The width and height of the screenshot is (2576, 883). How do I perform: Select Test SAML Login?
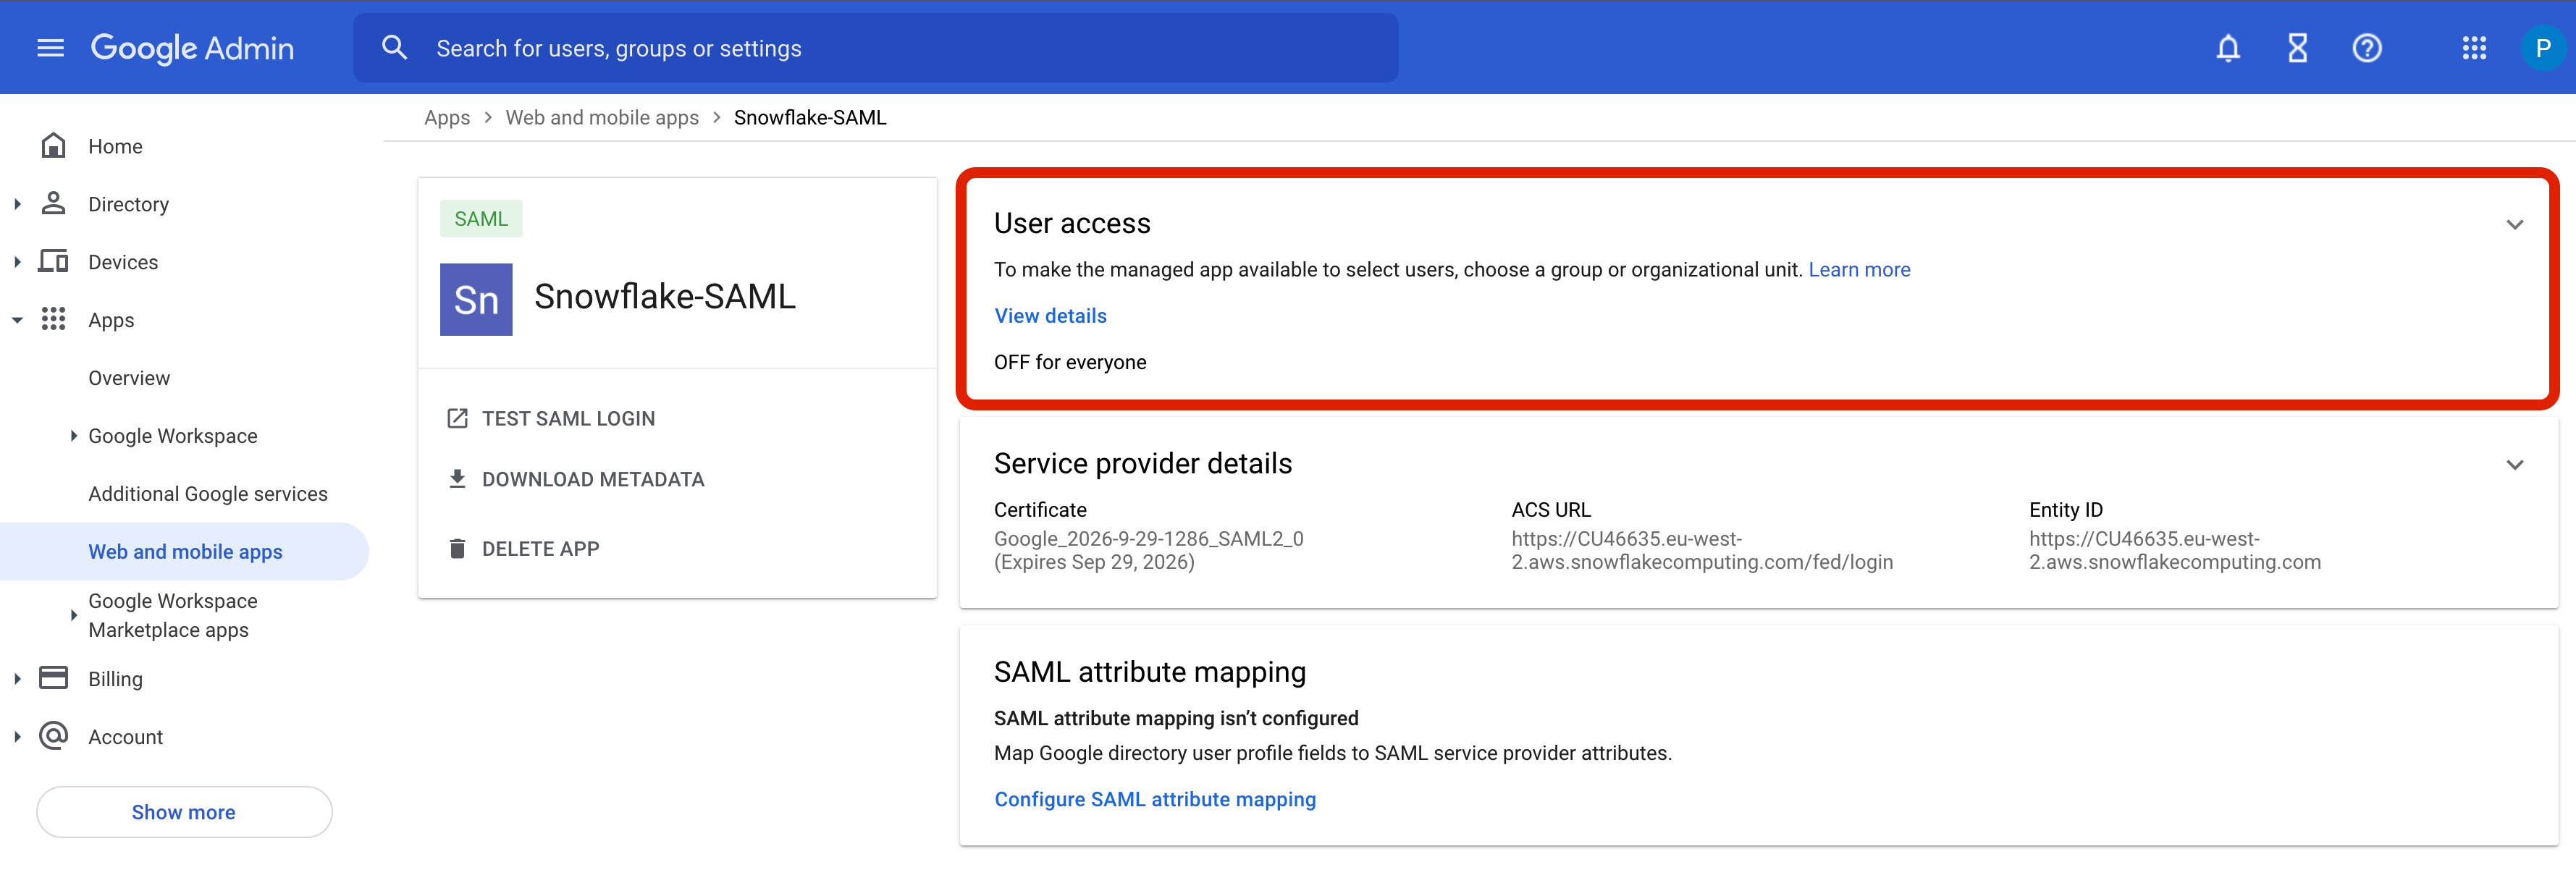tap(568, 418)
